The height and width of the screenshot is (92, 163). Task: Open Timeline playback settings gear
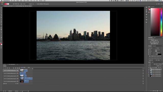coord(13,68)
